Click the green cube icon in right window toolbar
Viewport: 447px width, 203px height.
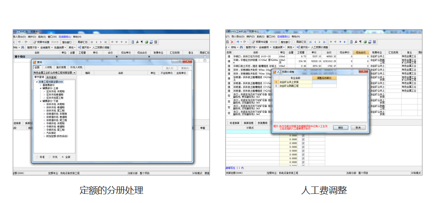pyautogui.click(x=365, y=42)
